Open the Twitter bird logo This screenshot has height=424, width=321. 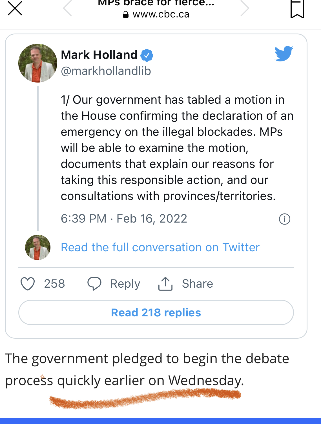coord(284,54)
